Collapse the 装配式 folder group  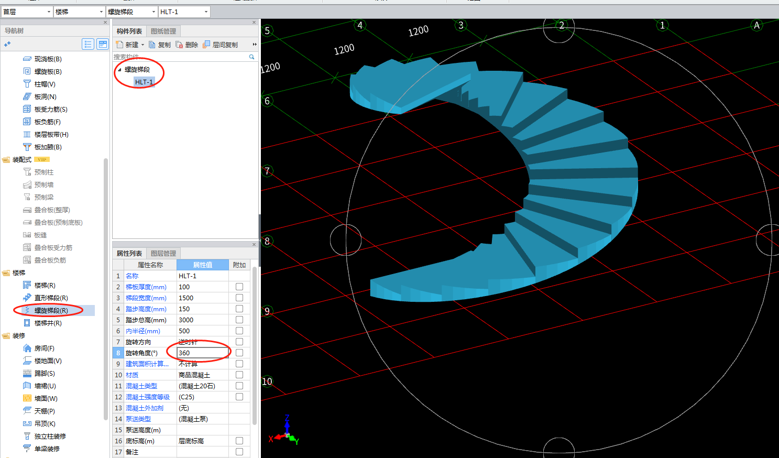coord(6,160)
